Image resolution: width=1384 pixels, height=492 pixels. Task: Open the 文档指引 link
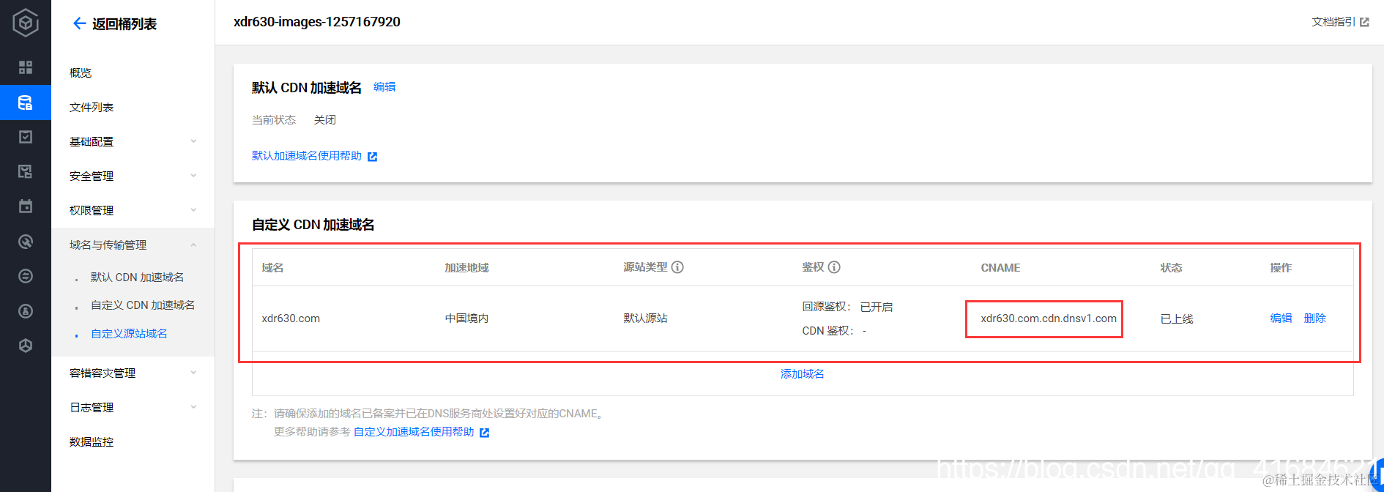(1333, 22)
